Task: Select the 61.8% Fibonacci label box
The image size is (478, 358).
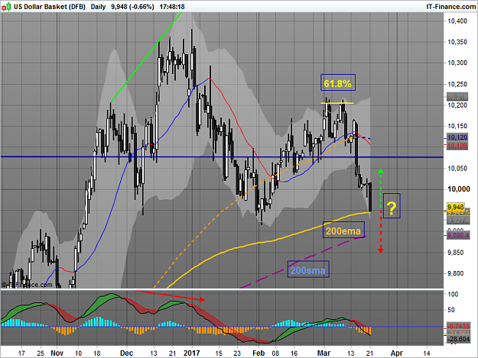Action: coord(338,82)
